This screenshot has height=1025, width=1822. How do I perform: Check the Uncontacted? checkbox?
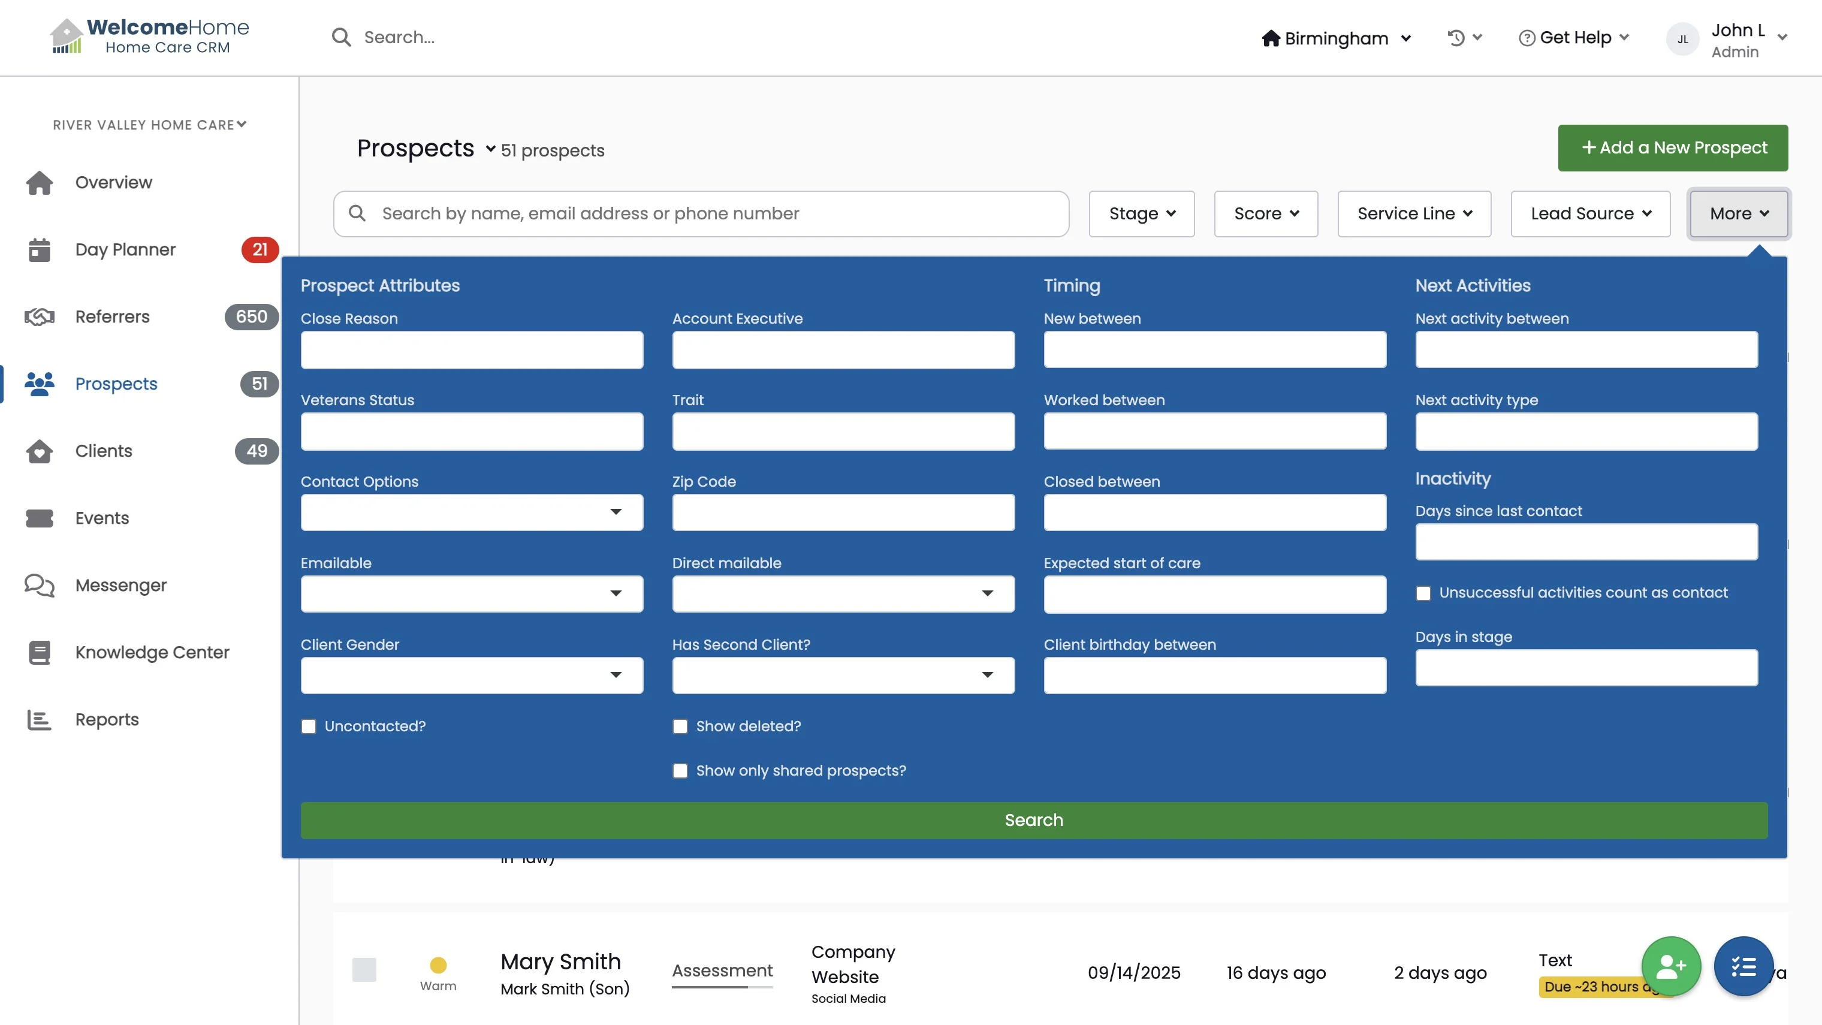309,726
